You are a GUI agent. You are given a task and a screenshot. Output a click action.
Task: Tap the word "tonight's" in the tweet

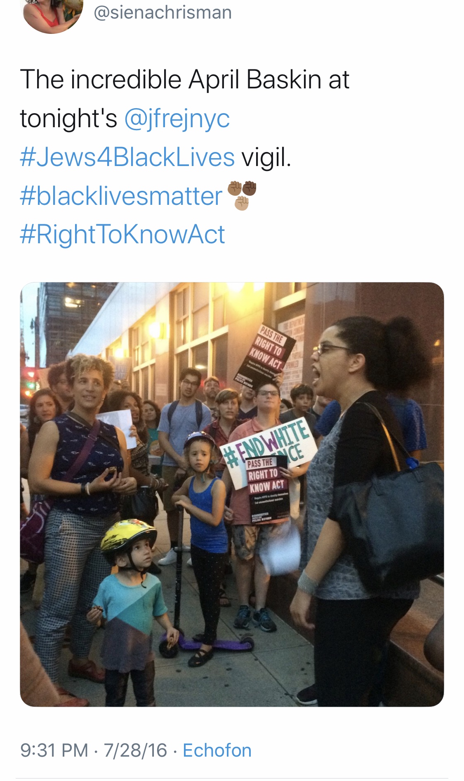click(68, 119)
